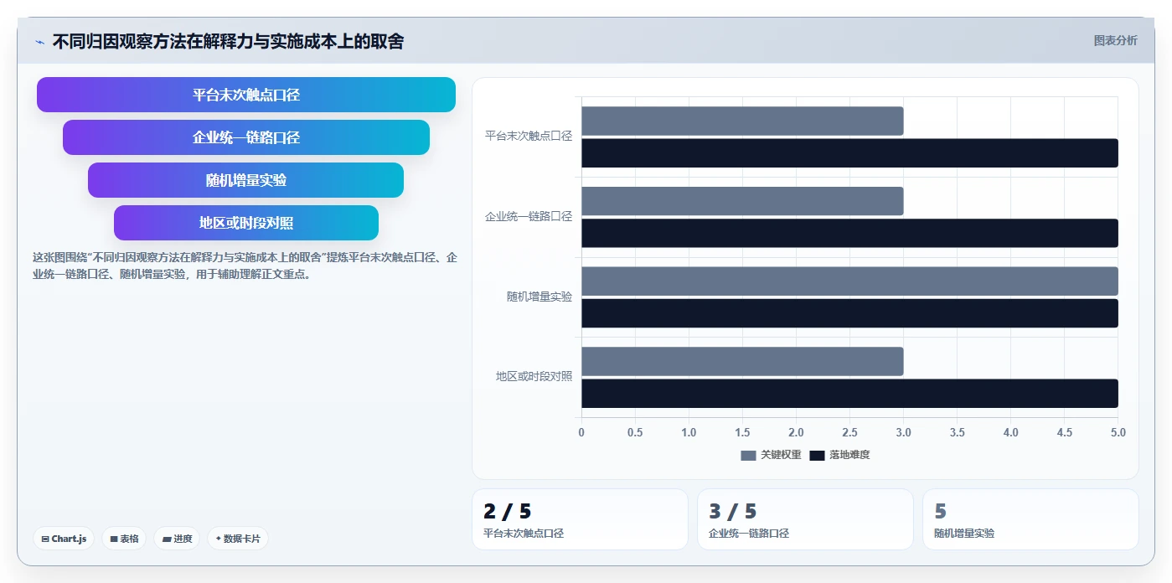Screen dimensions: 1172x583
Task: Click the 数据卡片 chip
Action: click(x=237, y=539)
